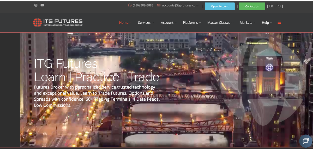Viewport: 313px width, 149px height.
Task: Call (786) 309-3883 phone link
Action: [x=143, y=5]
